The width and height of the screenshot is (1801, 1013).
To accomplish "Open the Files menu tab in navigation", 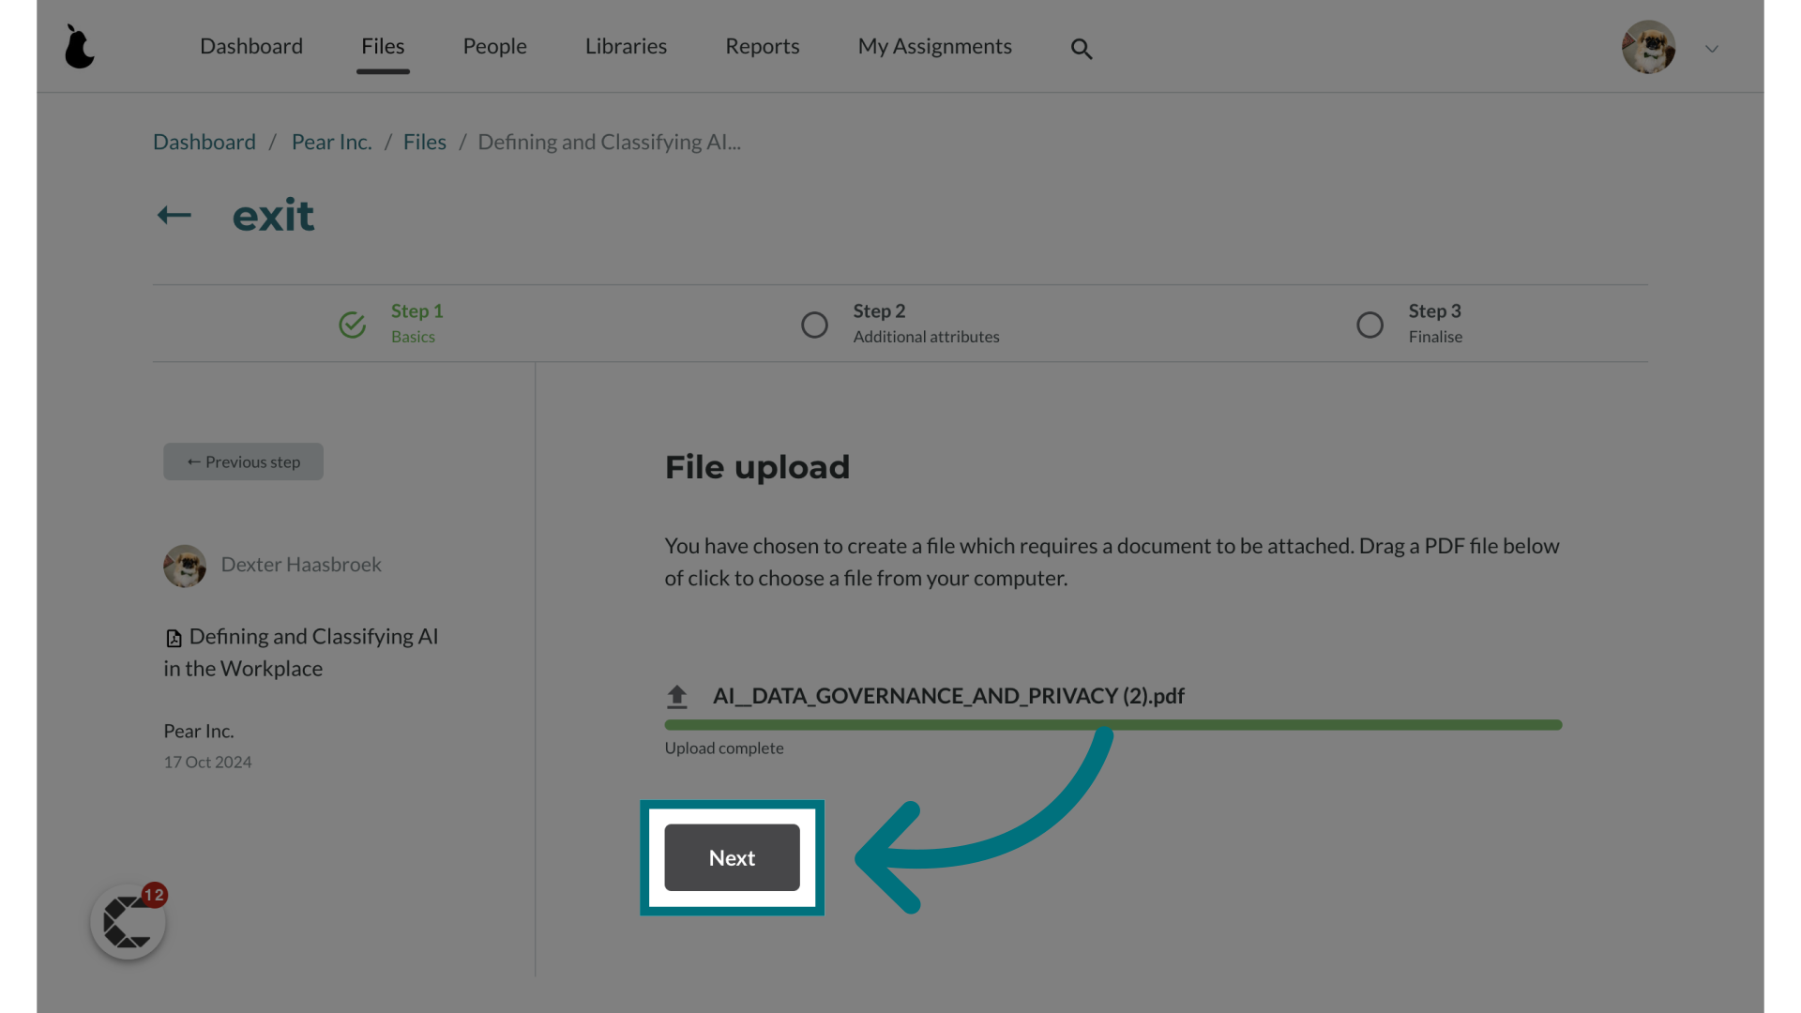I will (382, 46).
